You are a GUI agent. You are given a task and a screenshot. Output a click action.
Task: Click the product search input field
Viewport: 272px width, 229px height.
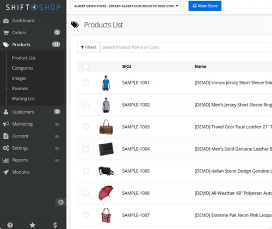[x=186, y=47]
